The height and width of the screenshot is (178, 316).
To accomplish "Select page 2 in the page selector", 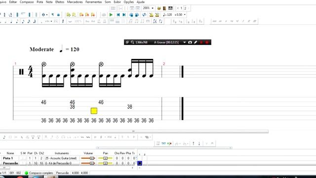I will [185, 8].
